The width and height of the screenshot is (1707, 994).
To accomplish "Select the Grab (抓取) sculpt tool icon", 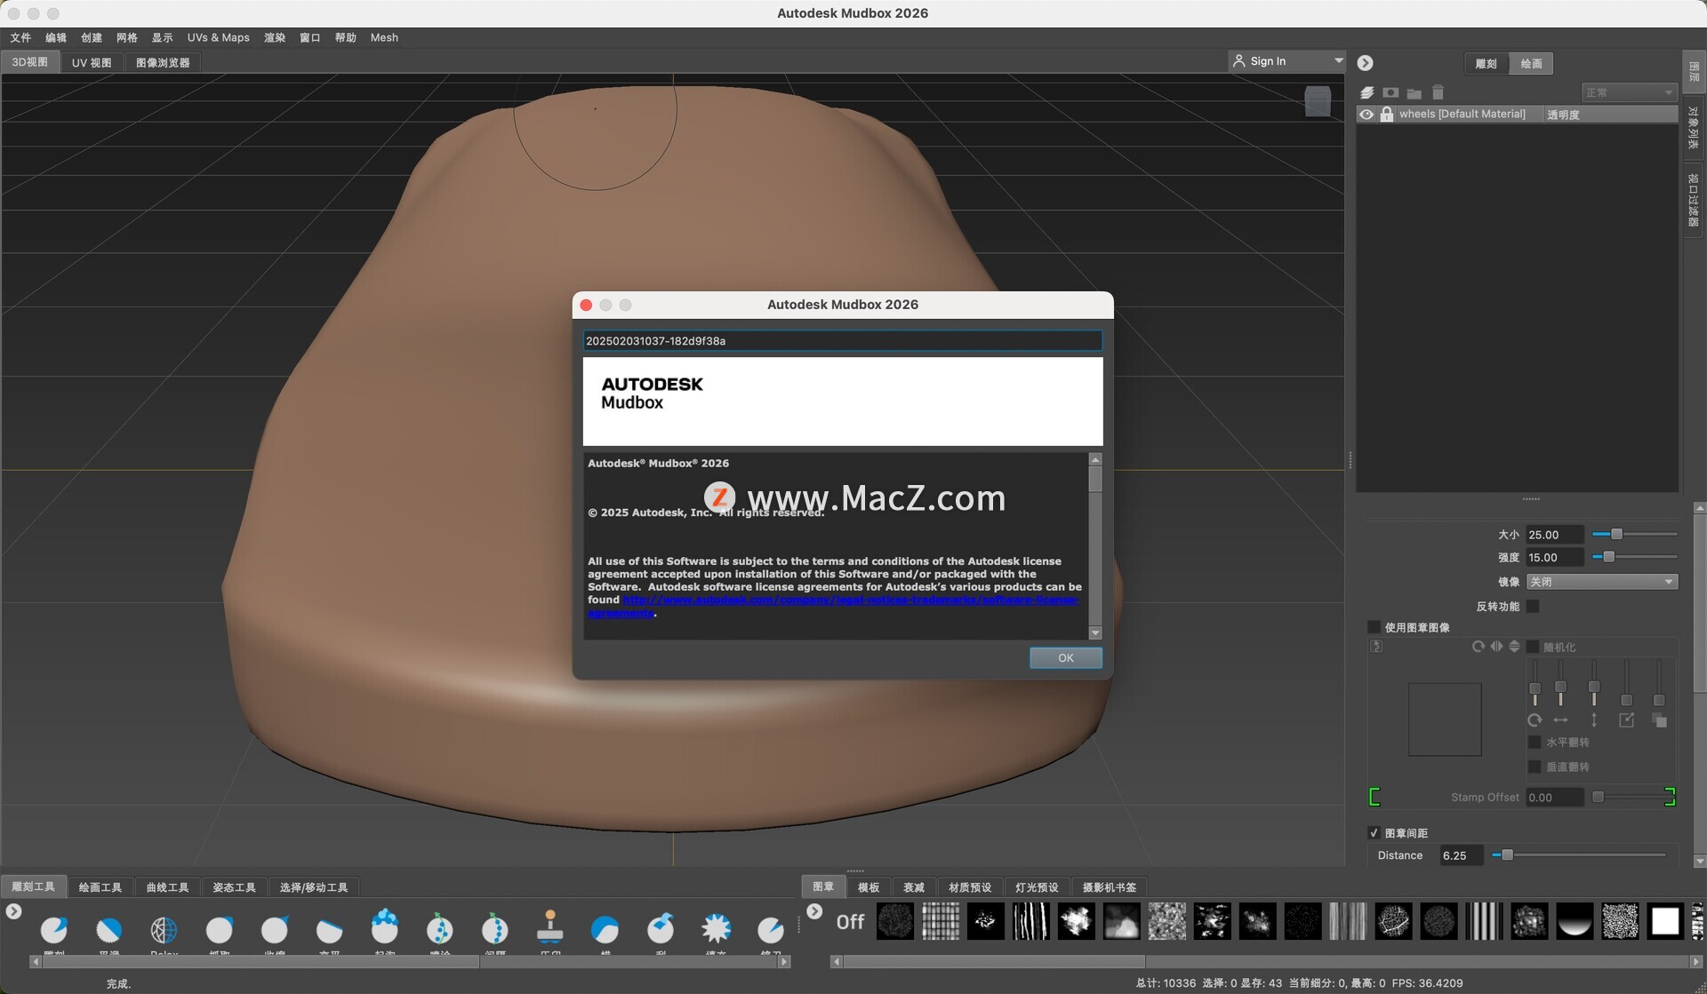I will 220,929.
